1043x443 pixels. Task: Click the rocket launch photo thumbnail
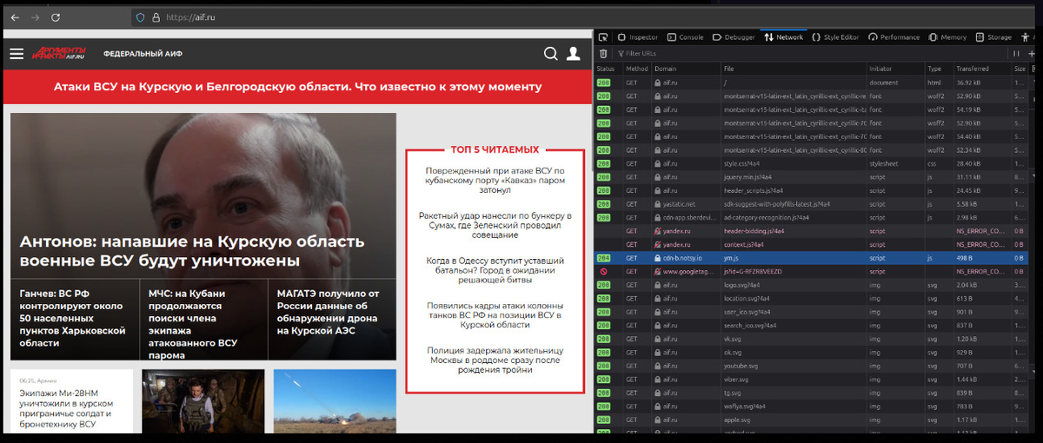click(x=334, y=401)
